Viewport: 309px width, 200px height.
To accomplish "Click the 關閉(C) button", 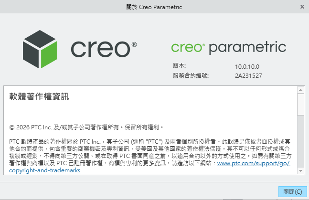I will pos(292,191).
